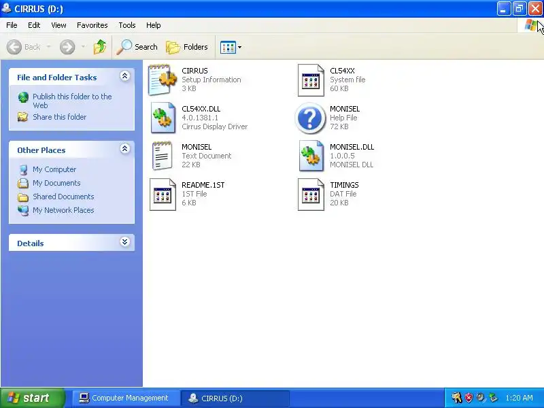
Task: Collapse the File and Folder Tasks panel
Action: 124,76
